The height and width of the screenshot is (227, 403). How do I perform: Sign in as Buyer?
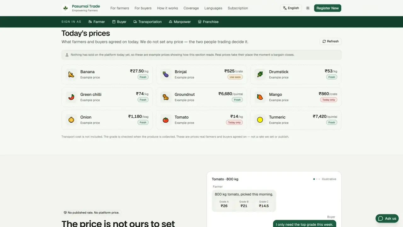(119, 22)
